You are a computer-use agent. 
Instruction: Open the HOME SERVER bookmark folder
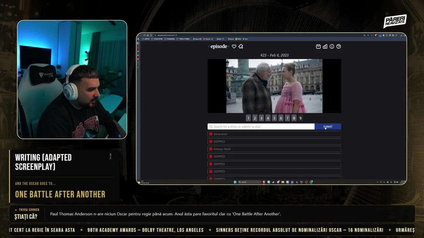click(157, 39)
